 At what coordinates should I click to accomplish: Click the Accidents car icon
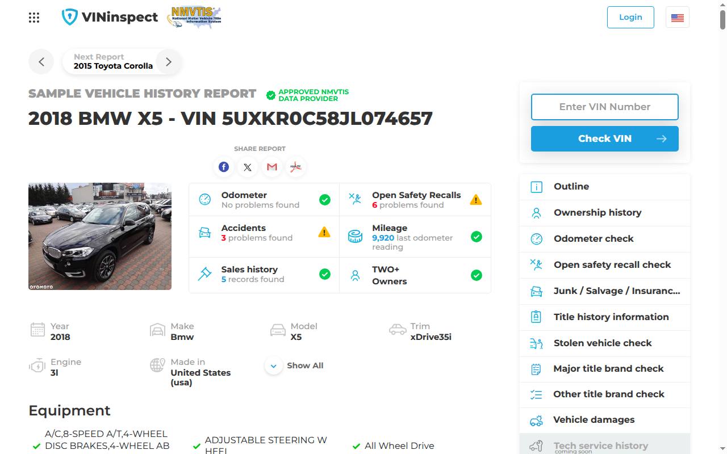(x=205, y=232)
